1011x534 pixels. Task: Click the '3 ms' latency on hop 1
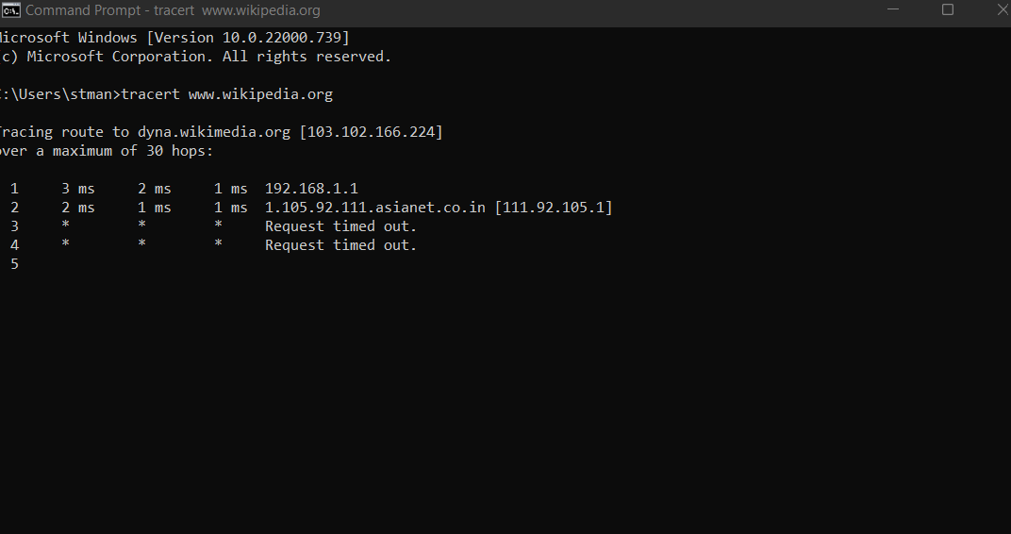tap(78, 189)
